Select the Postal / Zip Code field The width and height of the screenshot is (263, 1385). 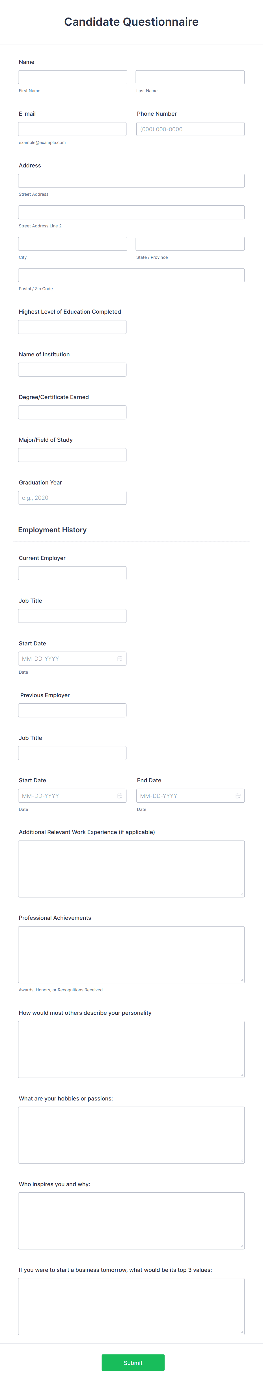point(131,275)
